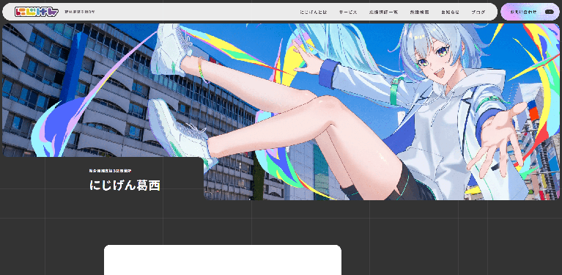Open the ブログ link in header
The height and width of the screenshot is (275, 562).
pos(478,12)
